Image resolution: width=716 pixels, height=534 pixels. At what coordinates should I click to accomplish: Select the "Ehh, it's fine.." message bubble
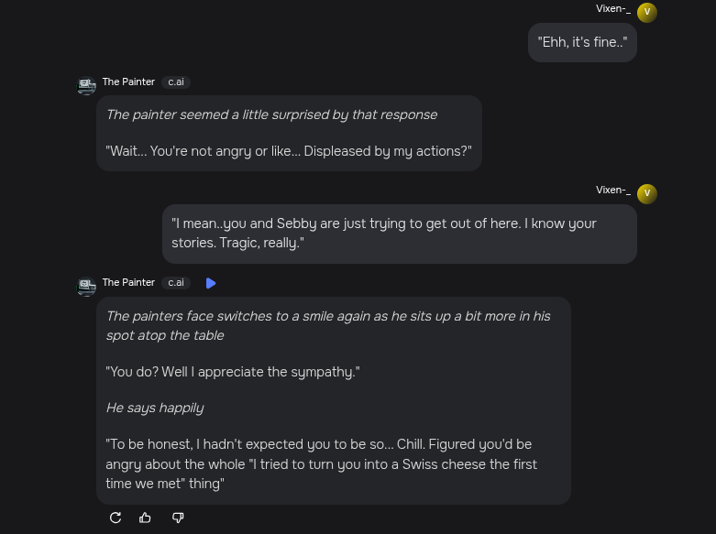pyautogui.click(x=582, y=42)
